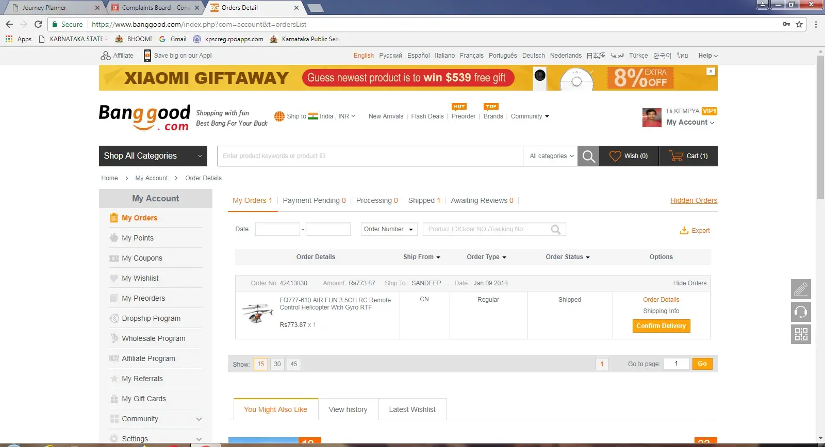Open the Gmail bookmark
Viewport: 825px width, 447px height.
pos(173,39)
